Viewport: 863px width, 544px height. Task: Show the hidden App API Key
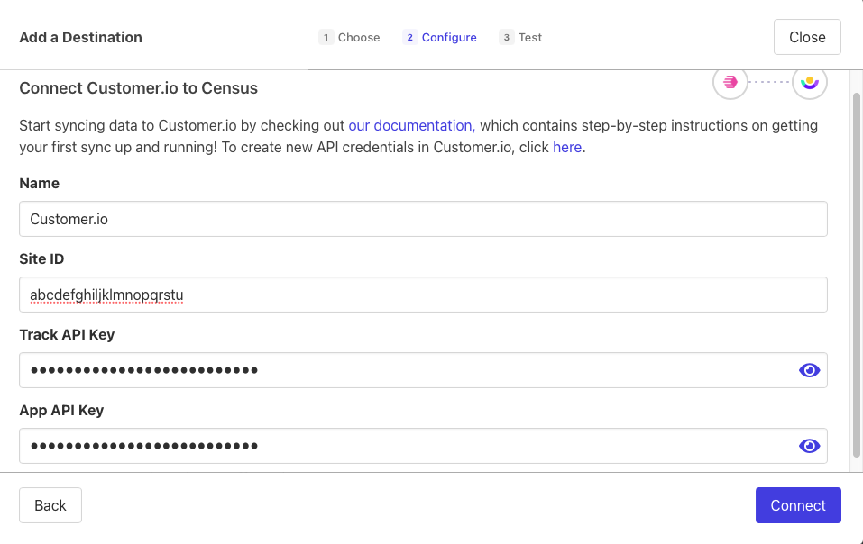(x=809, y=446)
